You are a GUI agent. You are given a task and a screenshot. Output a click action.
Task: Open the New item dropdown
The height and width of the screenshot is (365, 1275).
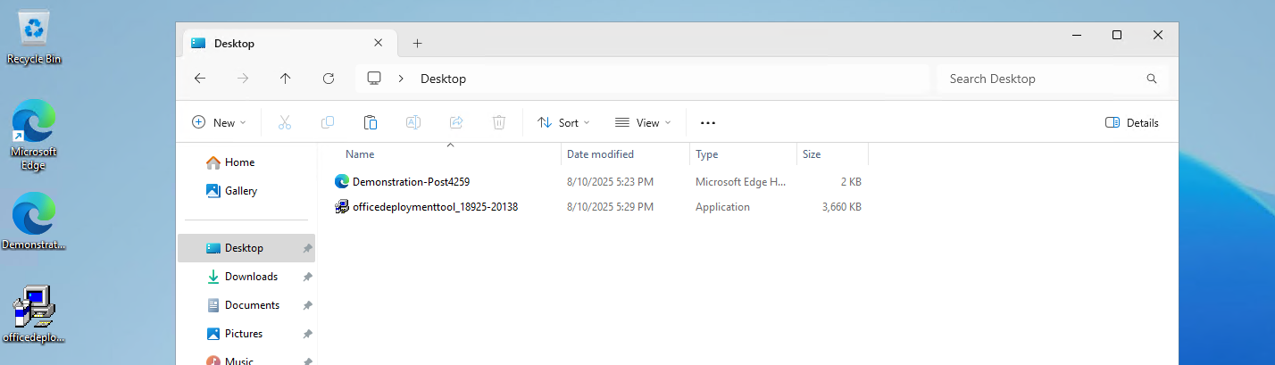click(x=219, y=123)
